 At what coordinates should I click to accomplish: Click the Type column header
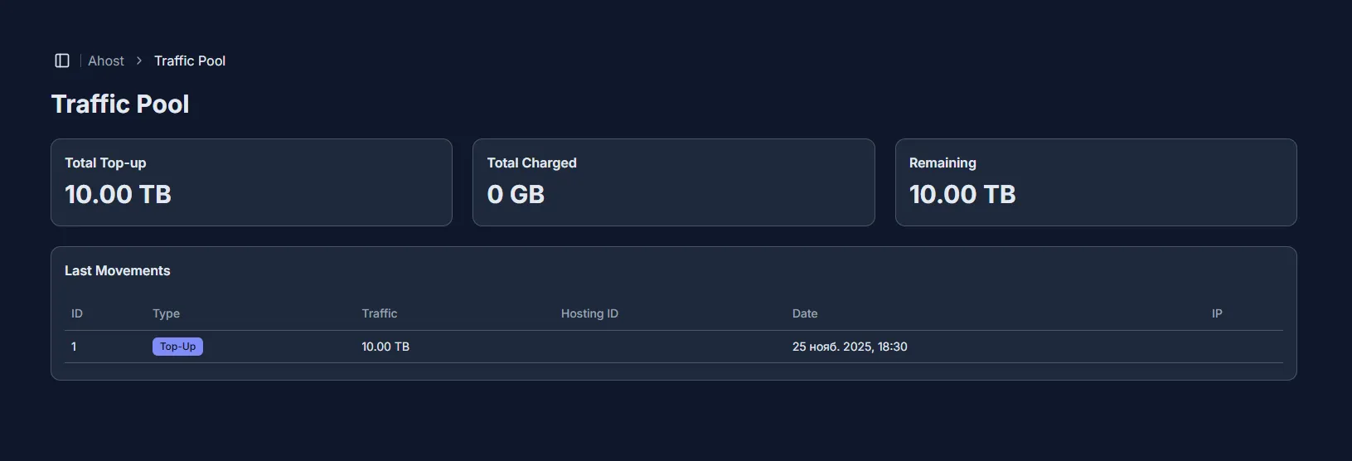166,313
